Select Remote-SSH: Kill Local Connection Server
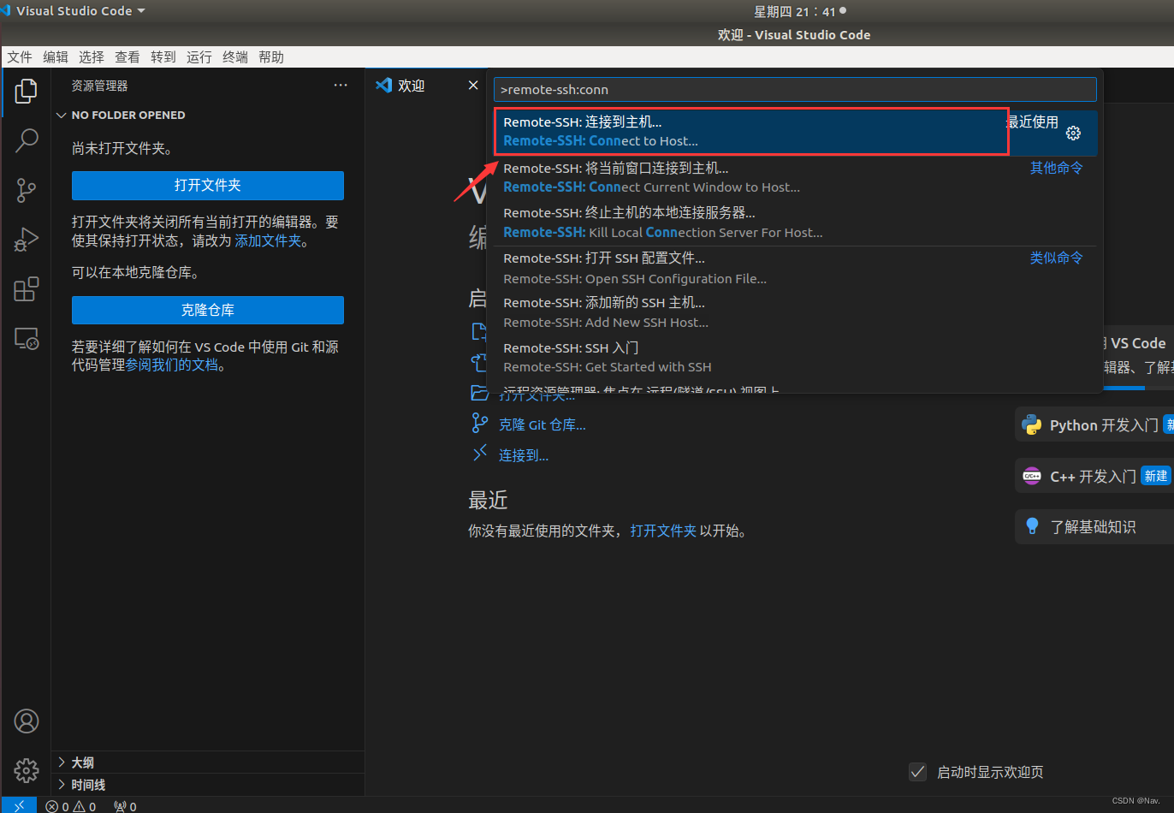This screenshot has height=813, width=1174. click(796, 223)
